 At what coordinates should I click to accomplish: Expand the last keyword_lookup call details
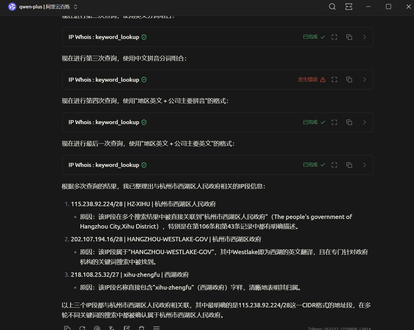pyautogui.click(x=364, y=165)
